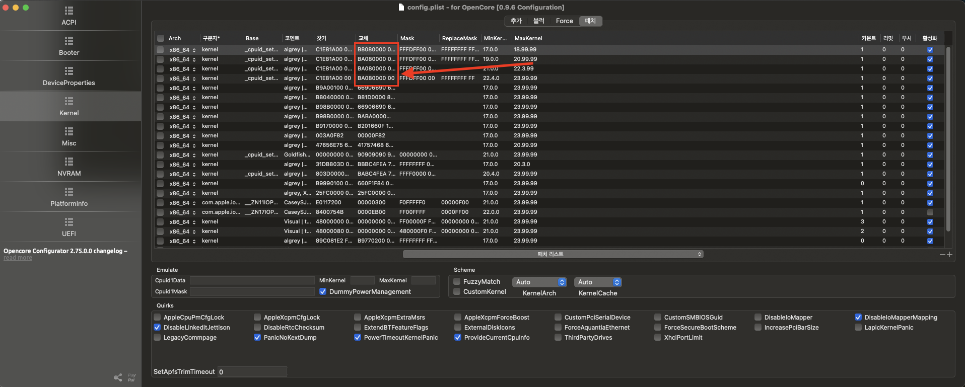Click the share icon in sidebar footer

(x=118, y=377)
